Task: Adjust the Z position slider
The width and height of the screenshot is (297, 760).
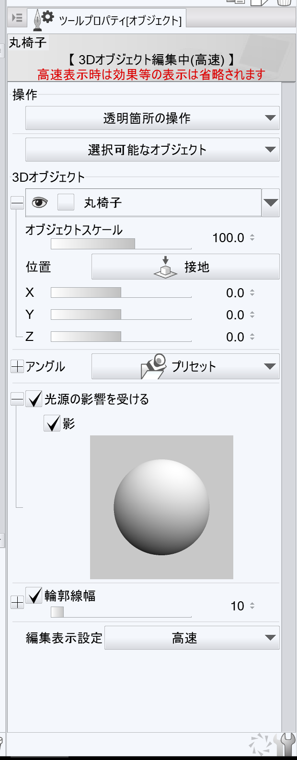Action: point(121,337)
